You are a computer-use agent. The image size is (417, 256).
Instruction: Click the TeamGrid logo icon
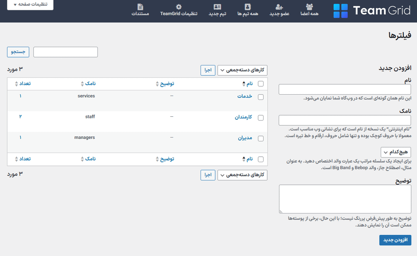tap(340, 11)
